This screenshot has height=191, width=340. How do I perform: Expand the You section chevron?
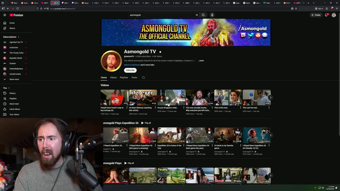pyautogui.click(x=9, y=88)
